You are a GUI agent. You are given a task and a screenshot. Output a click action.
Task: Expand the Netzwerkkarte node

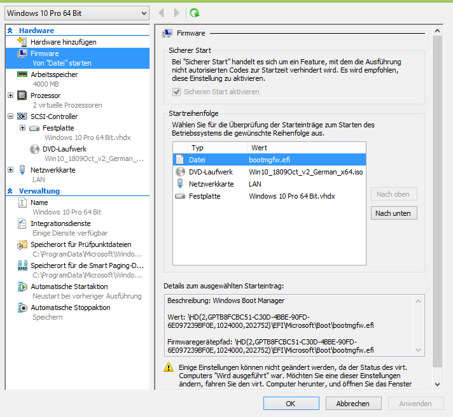tap(10, 170)
